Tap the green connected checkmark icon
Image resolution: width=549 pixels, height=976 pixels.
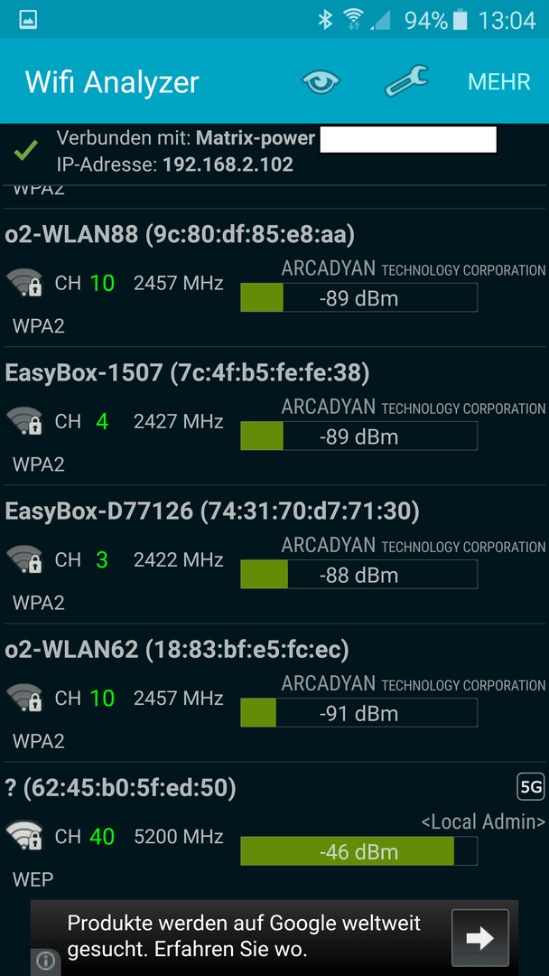tap(25, 149)
